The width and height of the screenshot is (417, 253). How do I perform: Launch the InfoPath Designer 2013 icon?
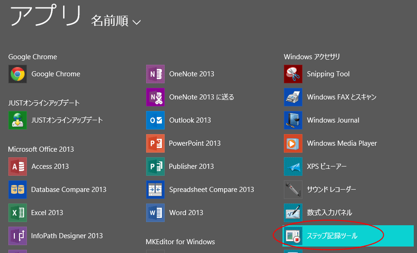(x=18, y=236)
